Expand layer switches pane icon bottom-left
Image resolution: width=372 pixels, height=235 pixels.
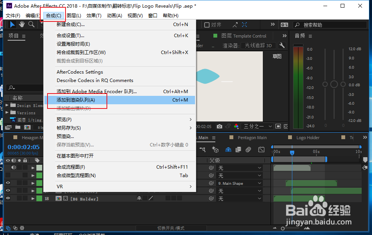pyautogui.click(x=8, y=228)
